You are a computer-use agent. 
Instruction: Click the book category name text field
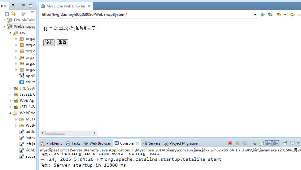click(86, 28)
